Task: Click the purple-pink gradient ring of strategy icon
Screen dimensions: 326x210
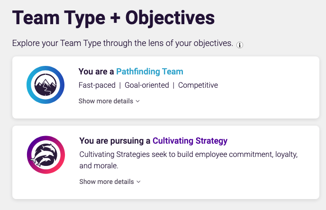Action: click(29, 155)
